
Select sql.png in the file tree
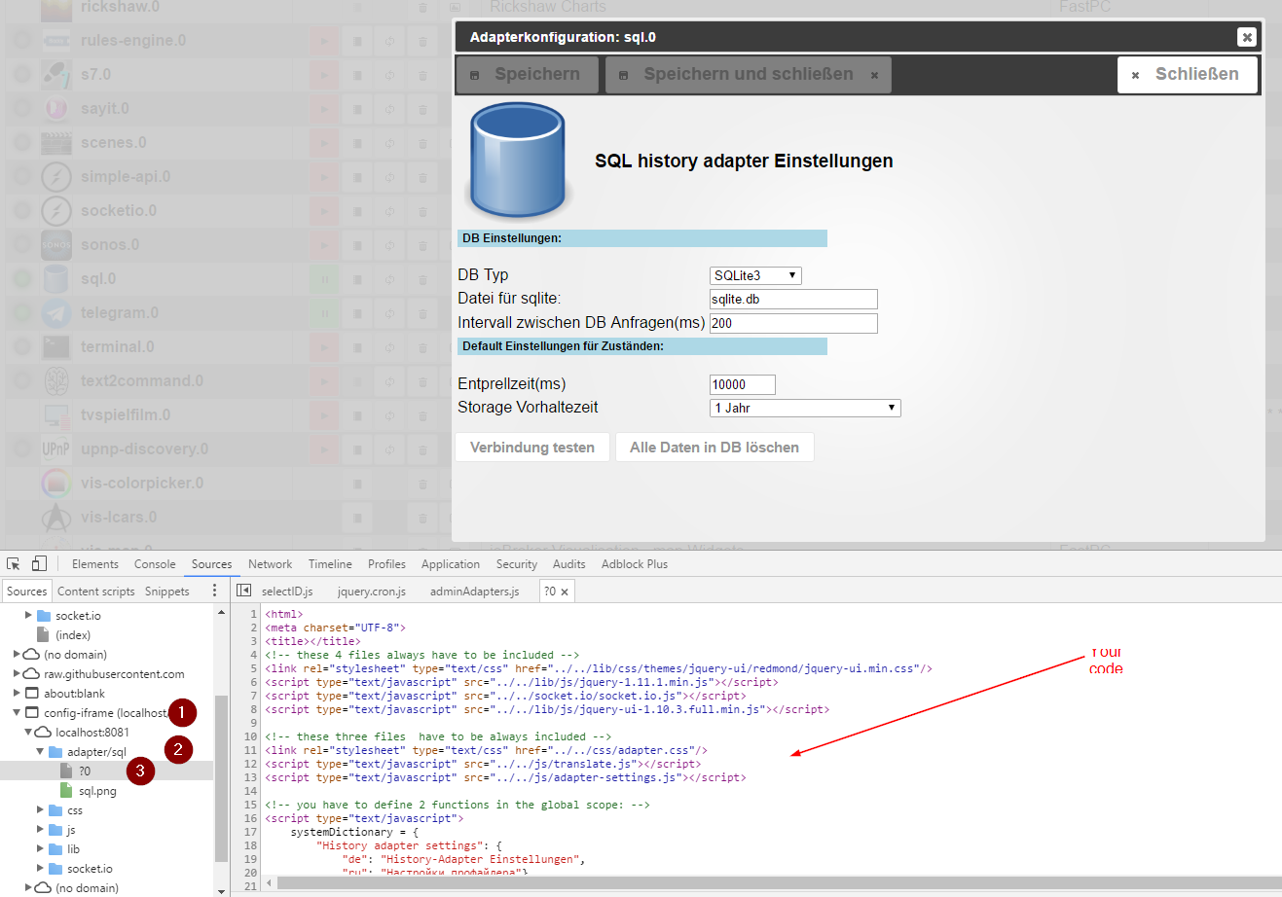coord(97,791)
